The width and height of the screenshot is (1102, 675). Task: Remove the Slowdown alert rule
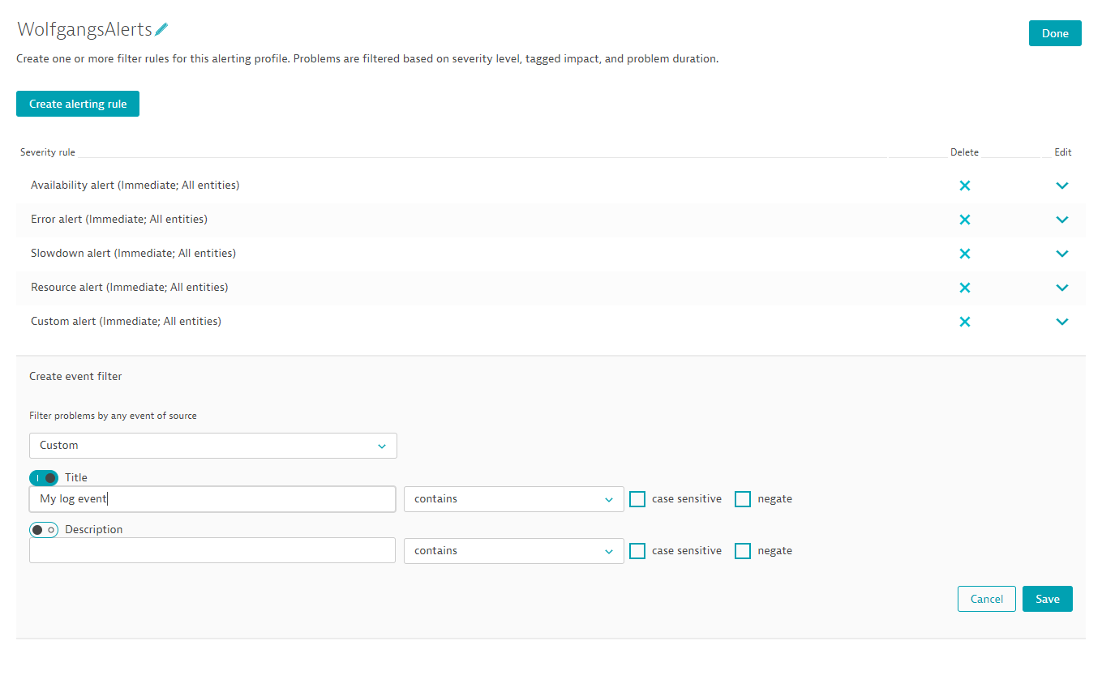pos(964,254)
